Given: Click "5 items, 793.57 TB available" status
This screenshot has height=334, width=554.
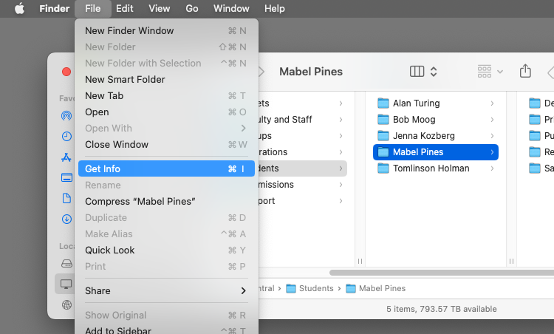Looking at the screenshot, I should [441, 309].
